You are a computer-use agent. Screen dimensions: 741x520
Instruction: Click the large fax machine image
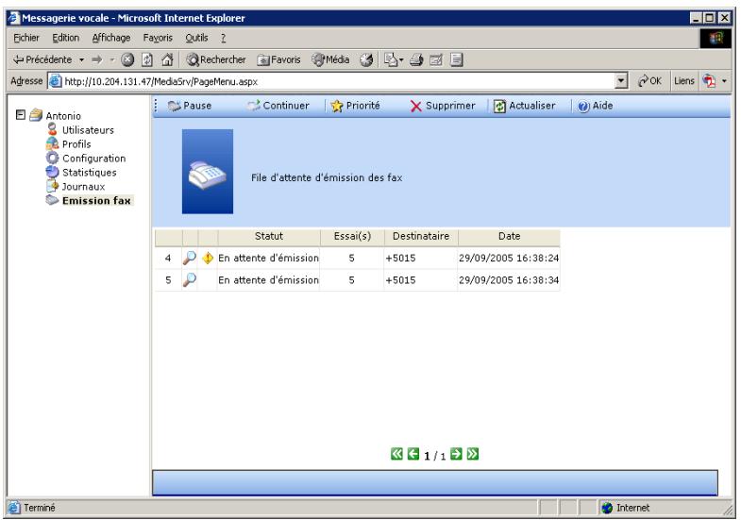208,172
